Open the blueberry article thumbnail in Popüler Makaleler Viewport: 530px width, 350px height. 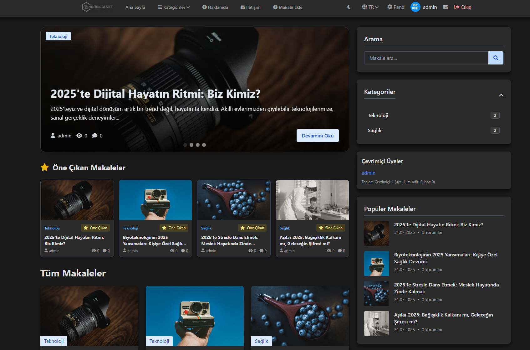pos(376,294)
